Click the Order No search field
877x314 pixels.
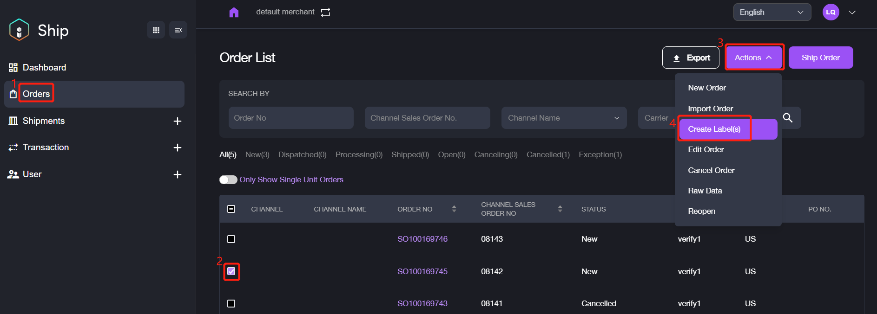coord(291,118)
